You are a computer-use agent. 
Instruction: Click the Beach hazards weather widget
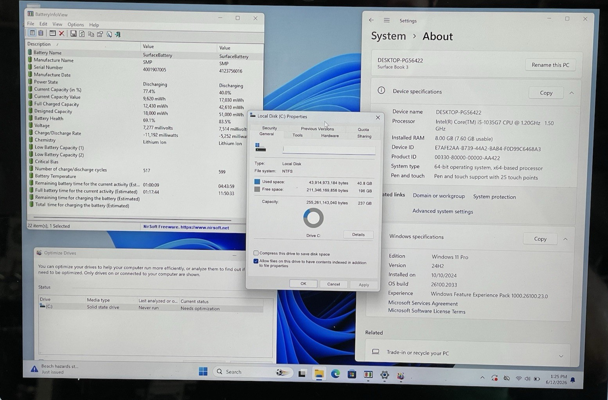pos(55,369)
